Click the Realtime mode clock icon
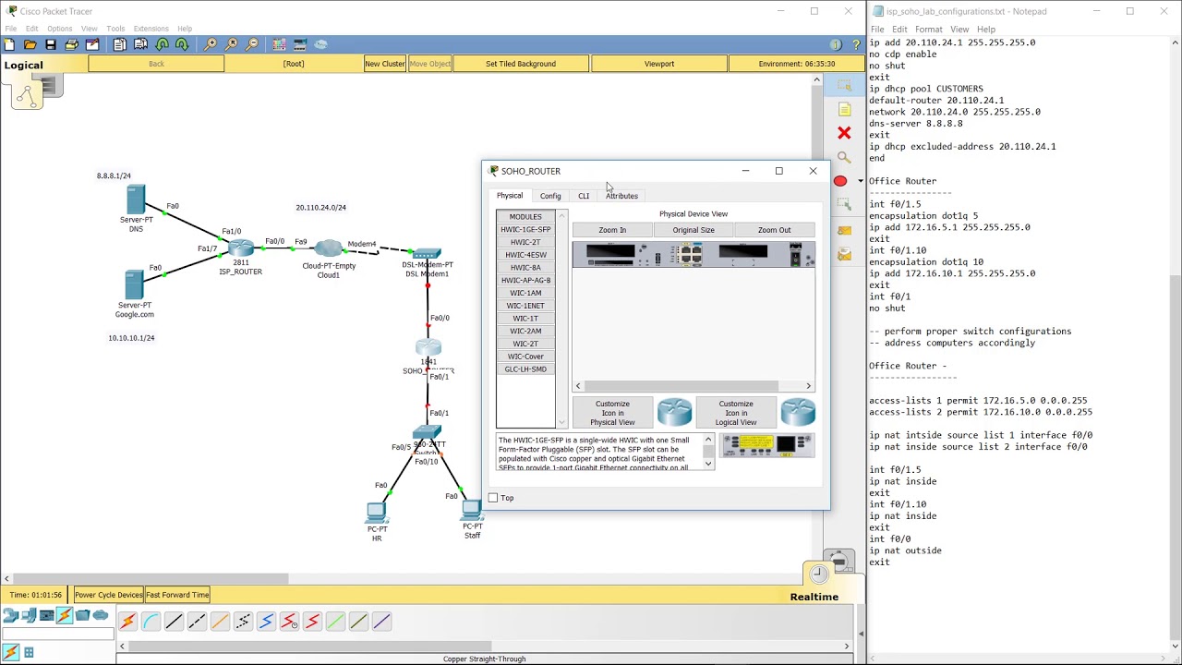 pyautogui.click(x=818, y=575)
